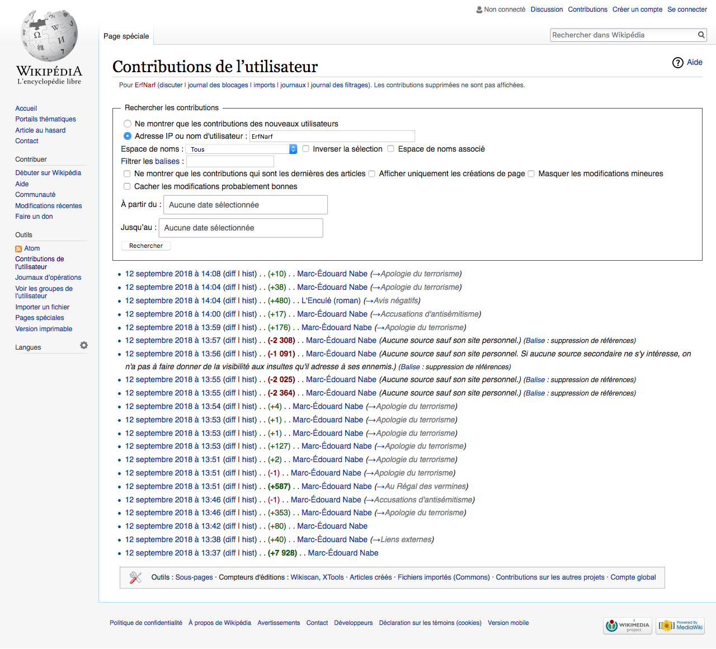Image resolution: width=716 pixels, height=649 pixels.
Task: Open the Aide help question icon
Action: coord(678,63)
